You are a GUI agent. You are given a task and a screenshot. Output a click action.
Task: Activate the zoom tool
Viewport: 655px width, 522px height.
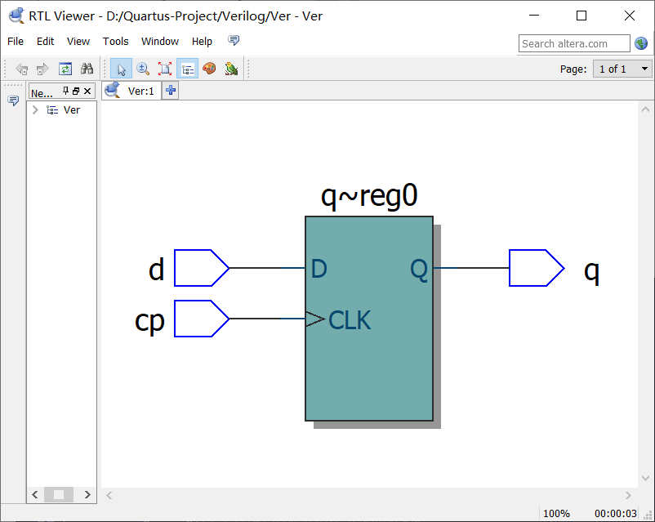(143, 69)
